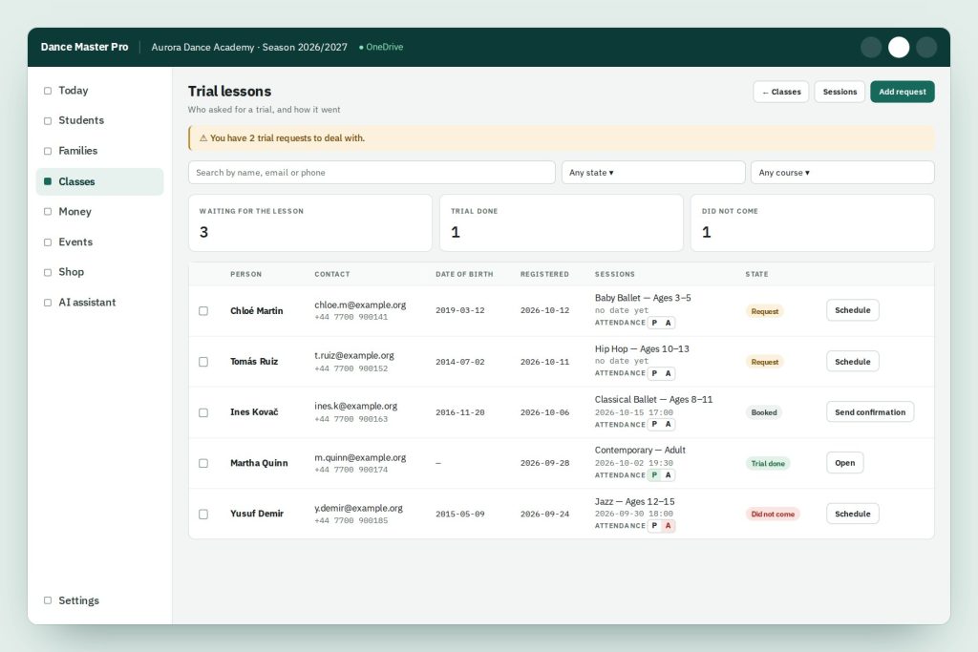Image resolution: width=978 pixels, height=652 pixels.
Task: Click the rightmost dark circle in header
Action: 926,48
